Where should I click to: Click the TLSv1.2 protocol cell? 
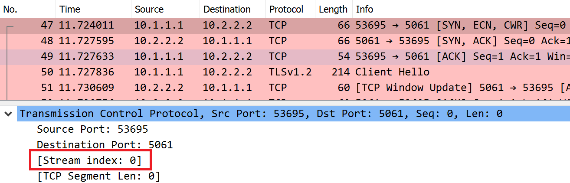click(290, 72)
